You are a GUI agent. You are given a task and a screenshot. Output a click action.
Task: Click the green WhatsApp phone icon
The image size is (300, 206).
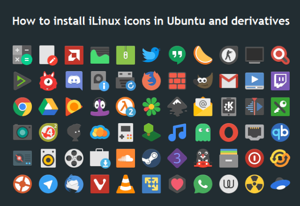pos(203,184)
